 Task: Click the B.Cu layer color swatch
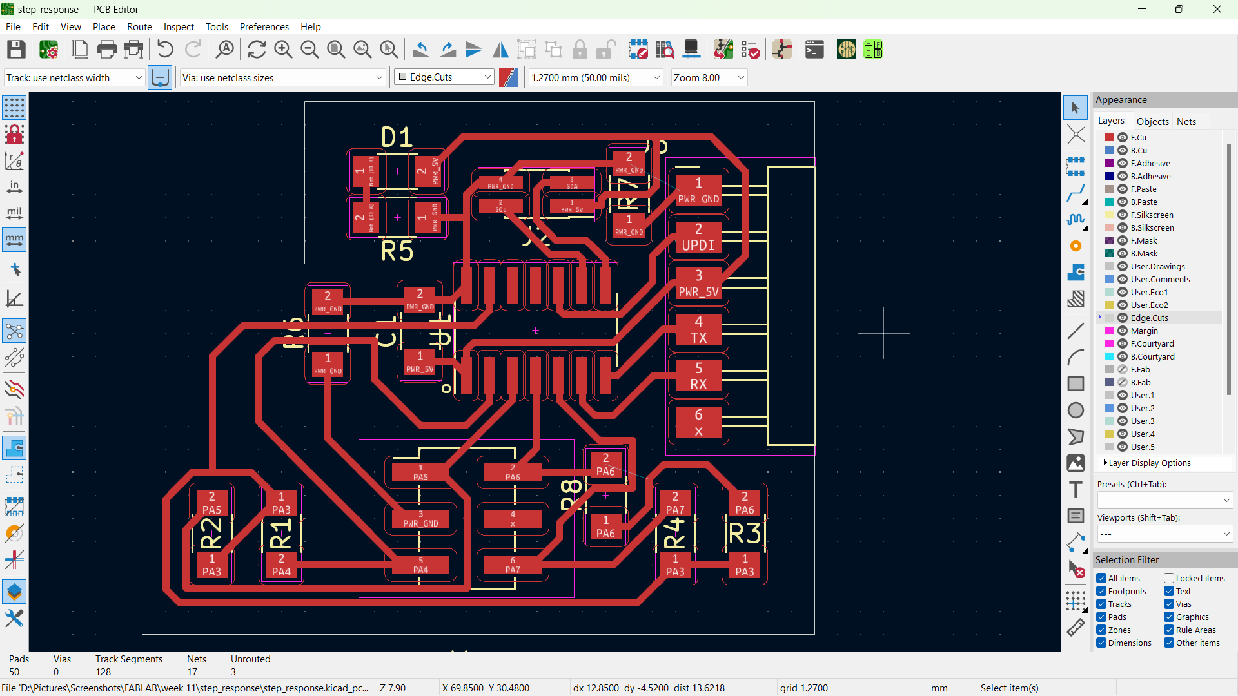1109,150
